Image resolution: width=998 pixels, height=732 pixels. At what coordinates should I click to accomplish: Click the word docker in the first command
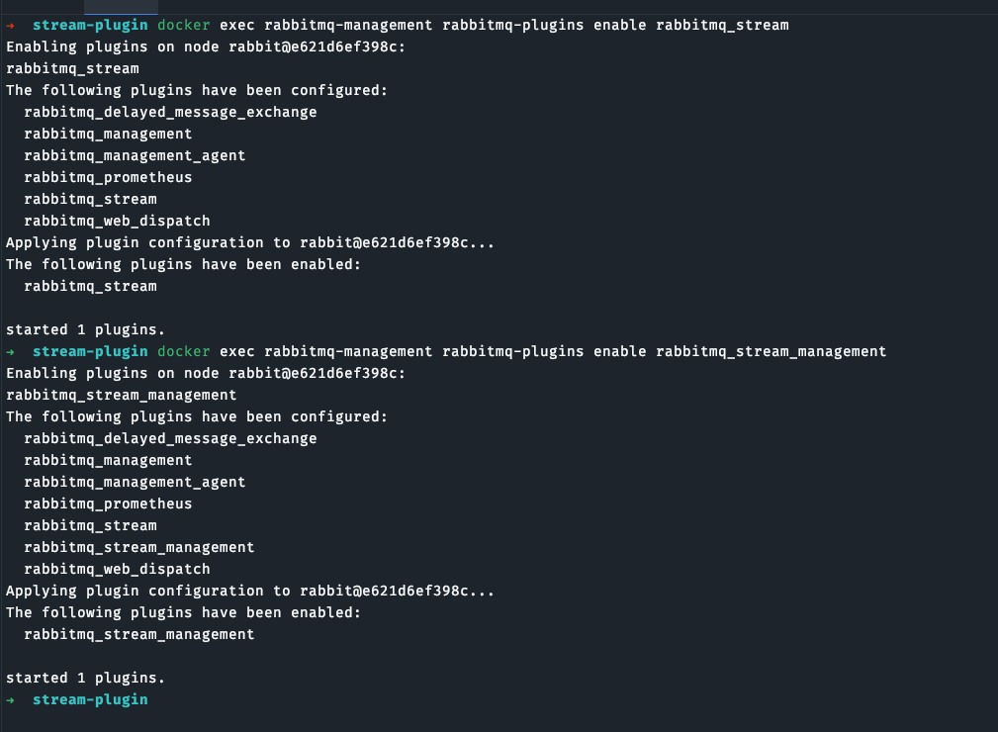click(x=183, y=25)
